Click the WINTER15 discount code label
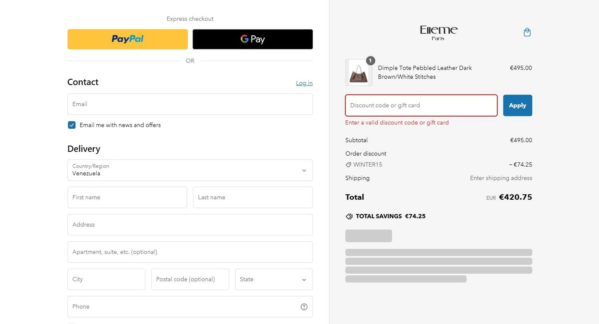The image size is (599, 324). pyautogui.click(x=368, y=165)
